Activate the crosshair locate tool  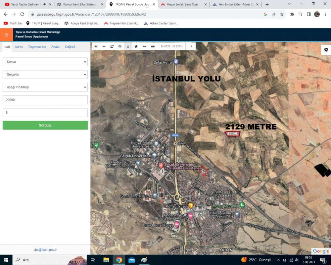pos(120,46)
